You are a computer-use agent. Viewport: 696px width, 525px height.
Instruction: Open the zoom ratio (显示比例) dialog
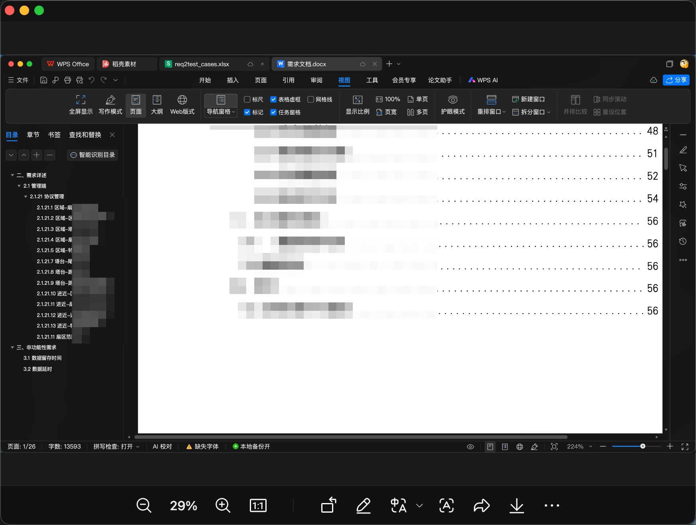(x=357, y=105)
